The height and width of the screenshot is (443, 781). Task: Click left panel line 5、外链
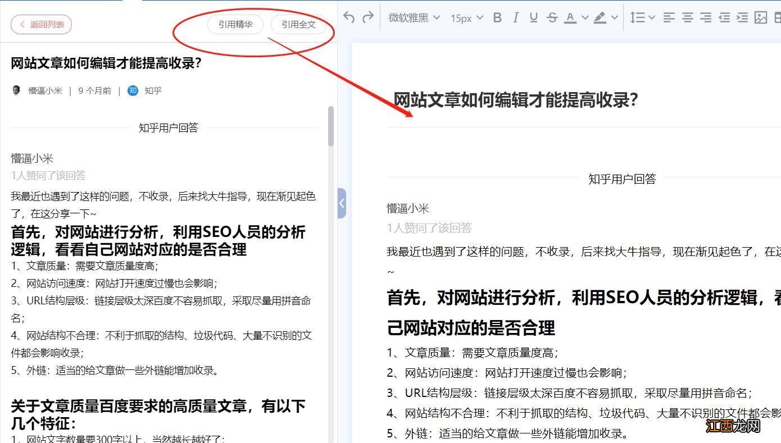tap(115, 371)
